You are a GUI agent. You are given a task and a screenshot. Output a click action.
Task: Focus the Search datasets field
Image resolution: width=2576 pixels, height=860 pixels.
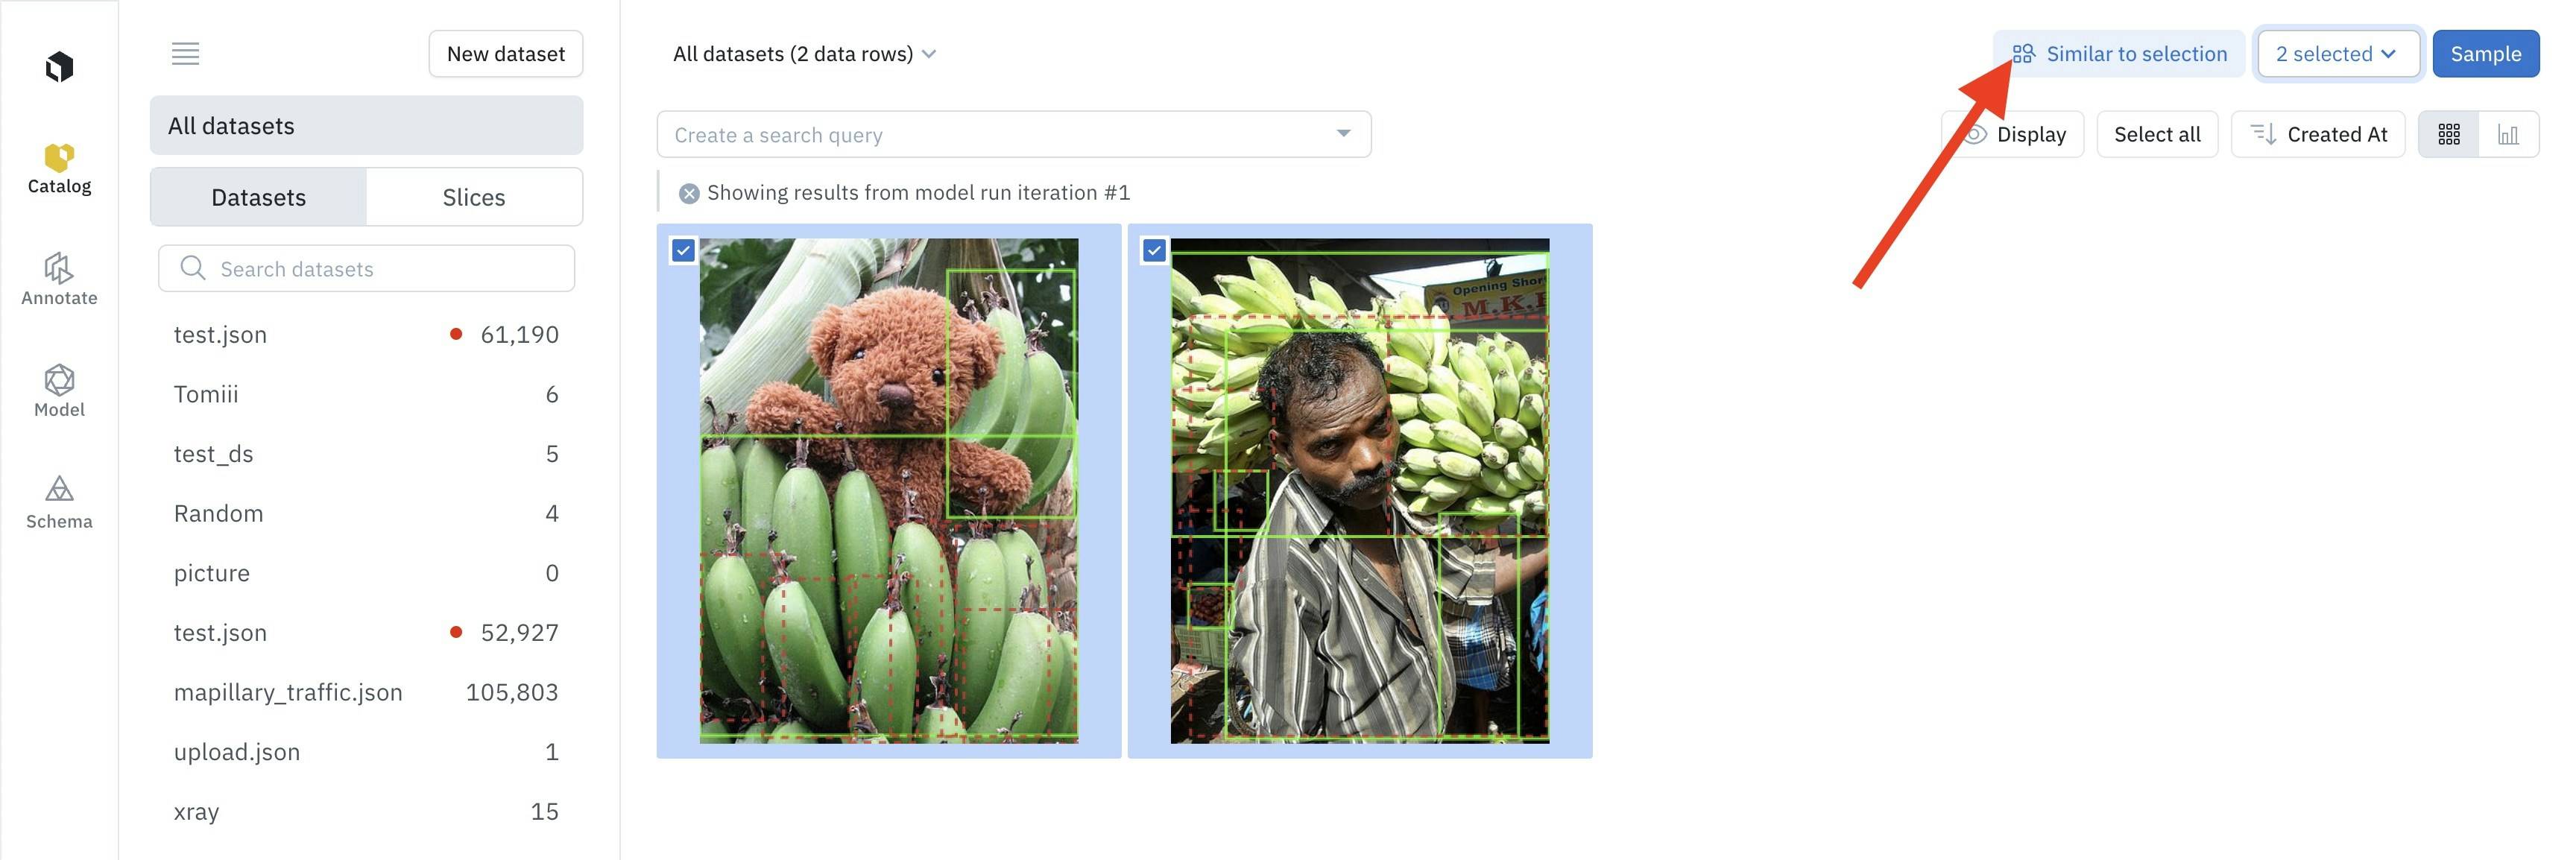tap(366, 269)
